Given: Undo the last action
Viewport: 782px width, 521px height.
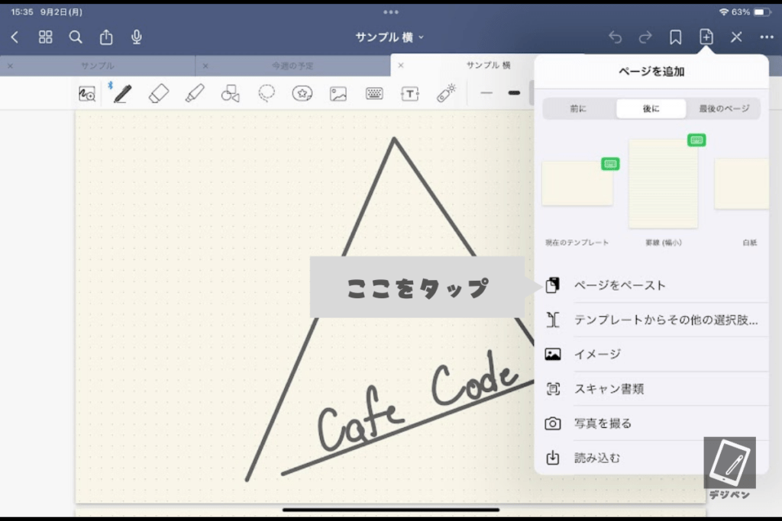Looking at the screenshot, I should point(615,37).
